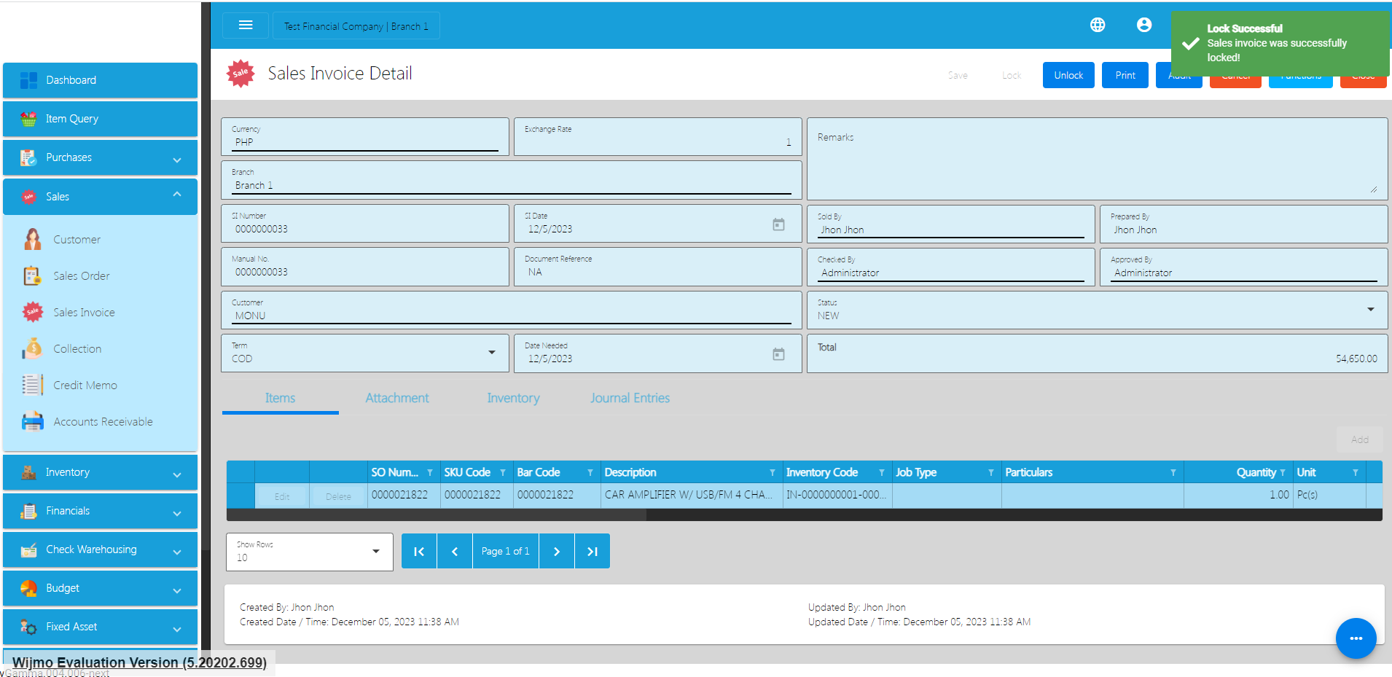The image size is (1392, 677).
Task: Go to the next items page
Action: tap(557, 552)
